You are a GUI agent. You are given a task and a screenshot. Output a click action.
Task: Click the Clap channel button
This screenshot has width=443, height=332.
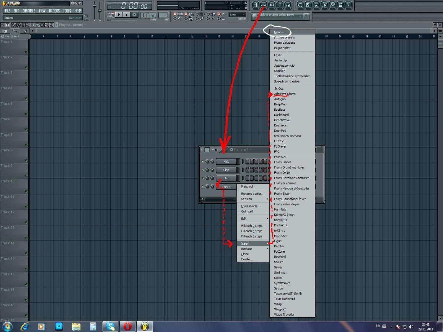pos(226,170)
